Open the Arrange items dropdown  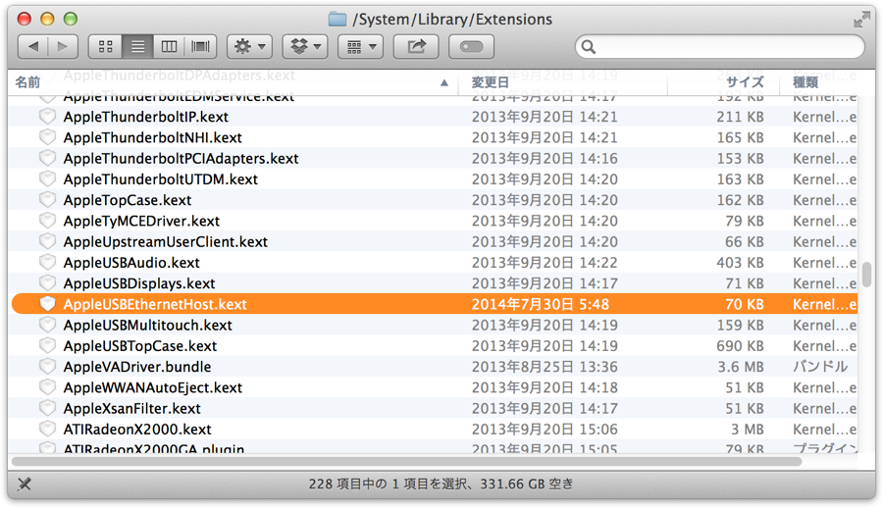coord(360,47)
